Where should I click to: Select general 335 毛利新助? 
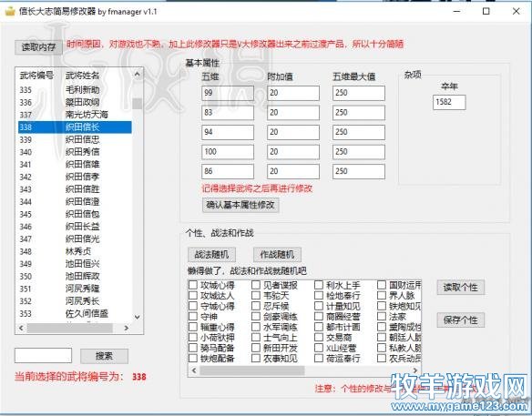(75, 90)
